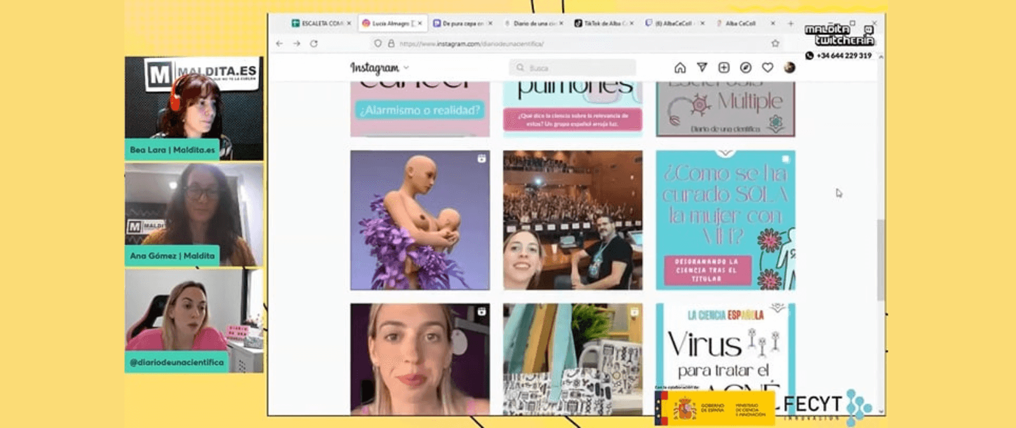Click the instagram.com address bar

pos(575,44)
